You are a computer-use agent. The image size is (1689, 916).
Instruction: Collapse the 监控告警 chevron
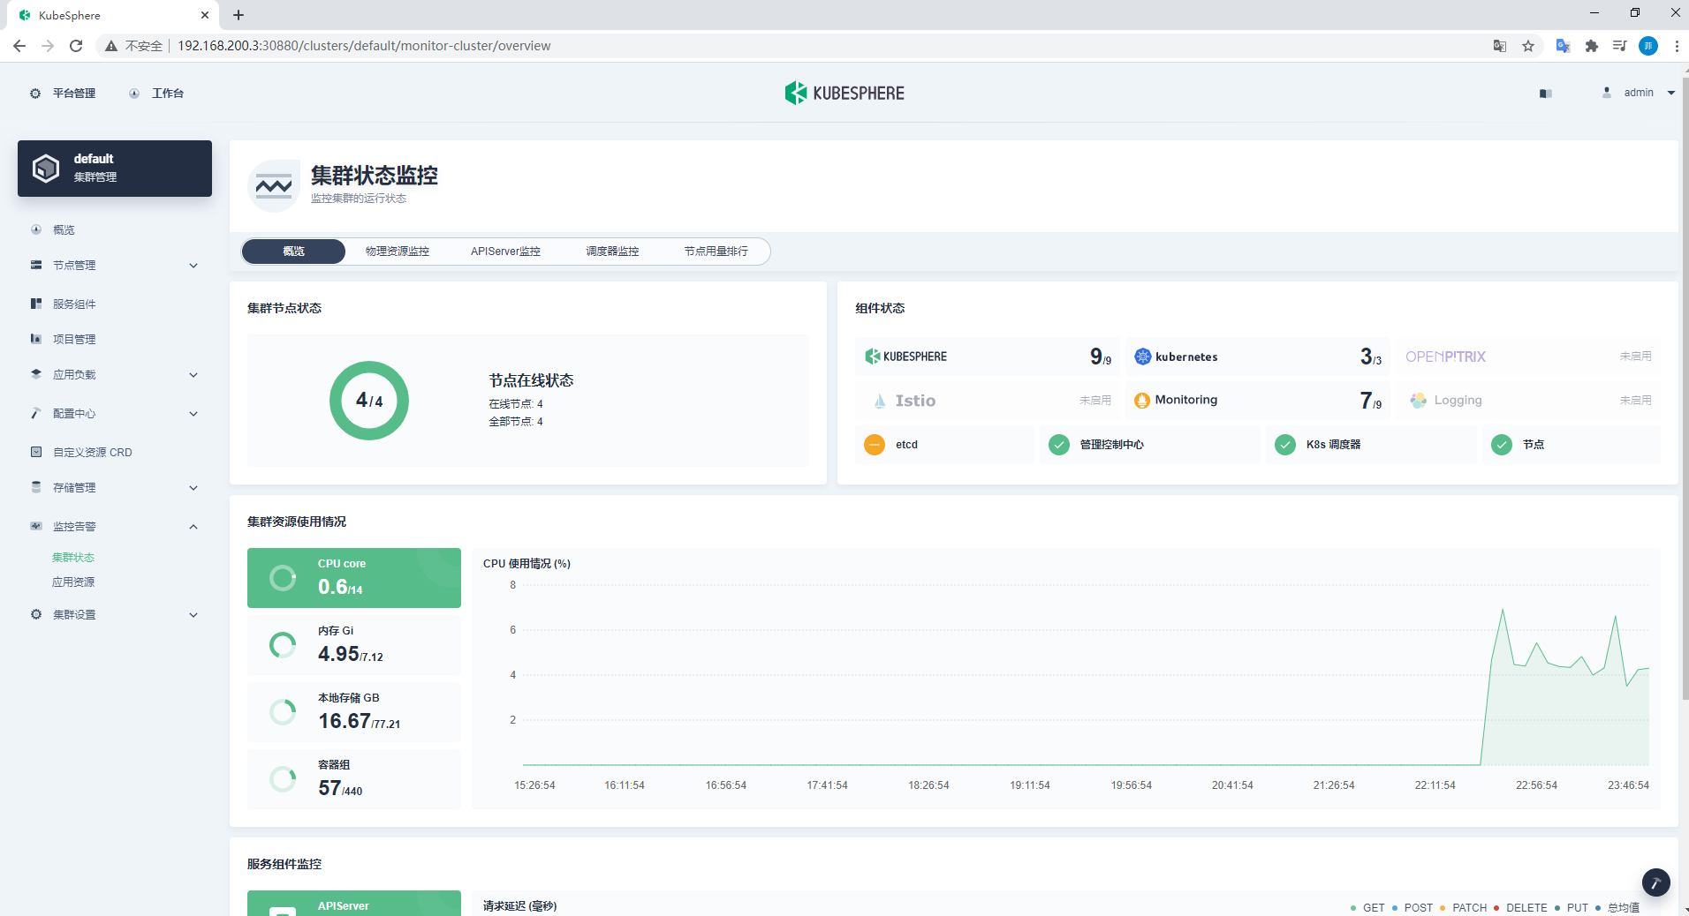[193, 527]
